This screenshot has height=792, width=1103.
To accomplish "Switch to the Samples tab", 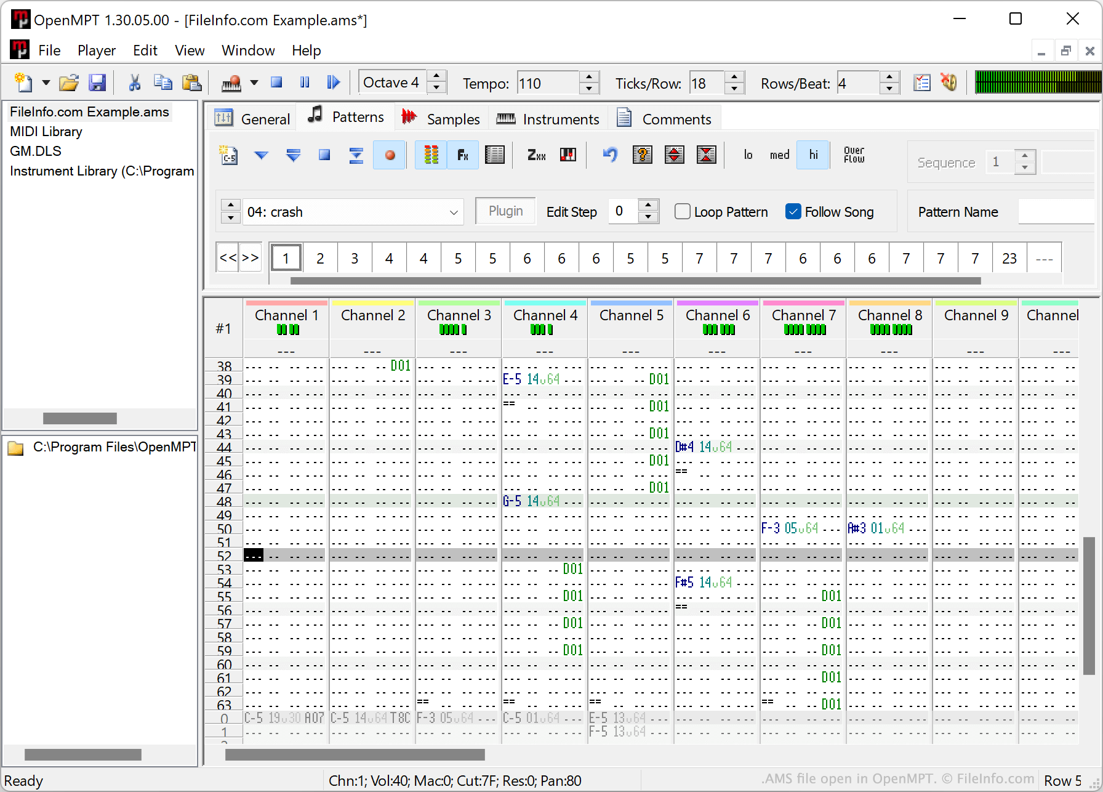I will [441, 118].
